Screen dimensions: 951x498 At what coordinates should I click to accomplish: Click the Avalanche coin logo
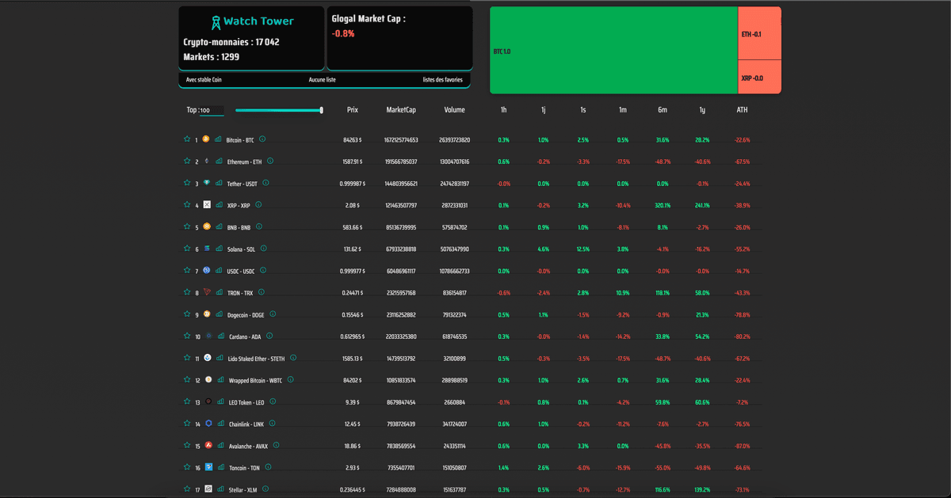208,445
